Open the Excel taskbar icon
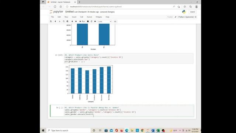 click(x=158, y=130)
